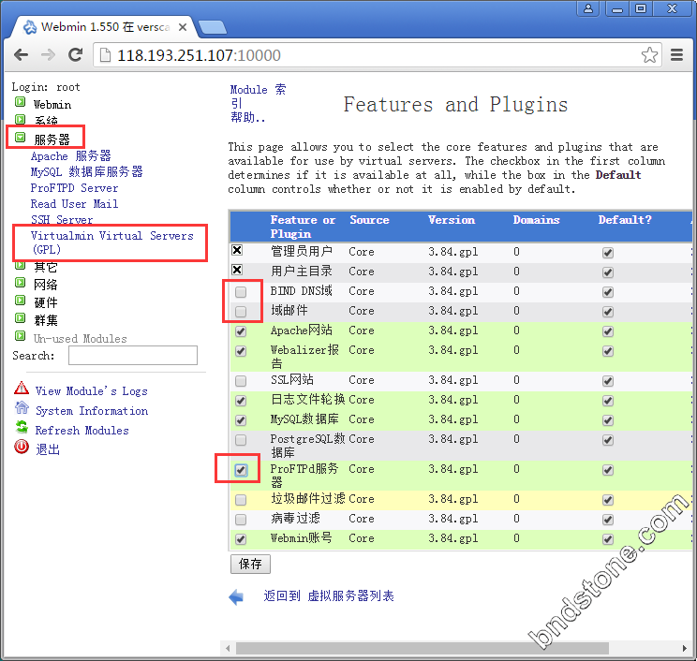Screen dimensions: 697x661
Task: Uncheck the Webmin账号 feature checkbox
Action: 241,539
